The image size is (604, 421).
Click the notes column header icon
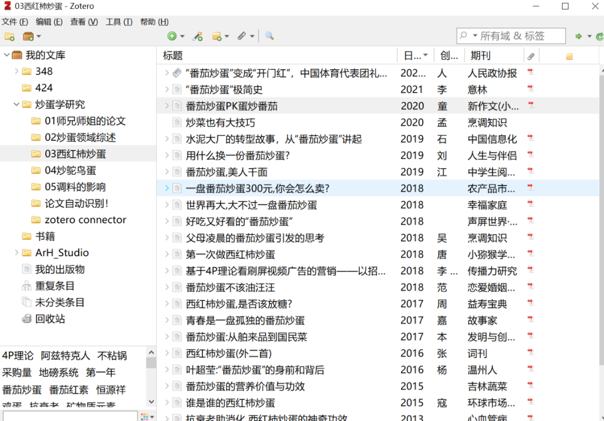click(x=569, y=56)
